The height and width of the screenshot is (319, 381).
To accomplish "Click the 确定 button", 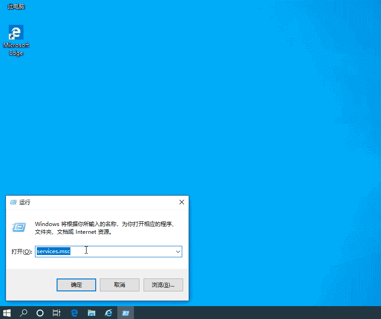I will tap(76, 285).
